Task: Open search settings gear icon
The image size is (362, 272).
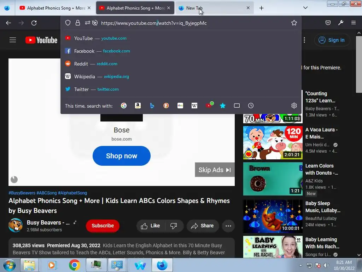Action: (x=294, y=106)
